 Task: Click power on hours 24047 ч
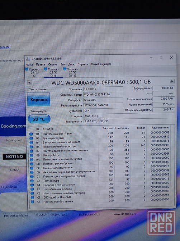164,110
